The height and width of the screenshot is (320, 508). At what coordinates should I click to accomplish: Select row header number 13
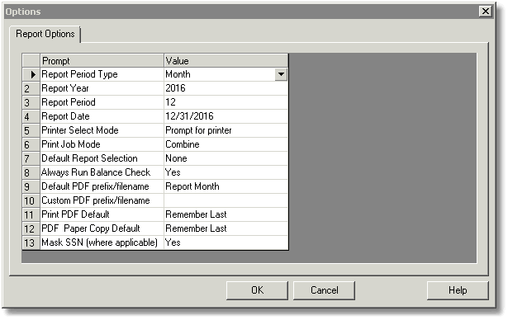[x=31, y=242]
